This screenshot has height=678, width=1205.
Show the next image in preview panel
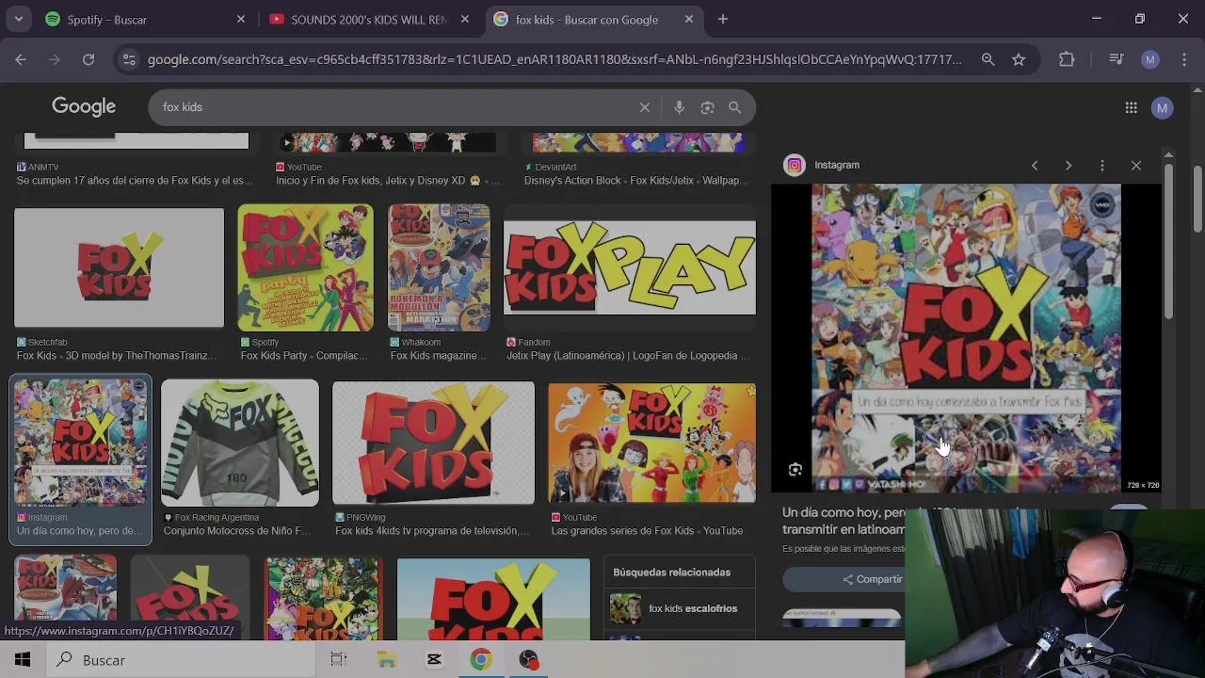pos(1068,166)
